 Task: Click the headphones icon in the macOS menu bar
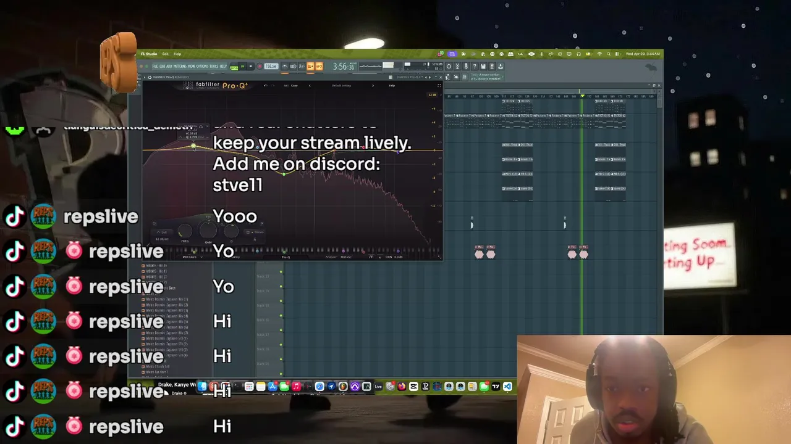point(578,54)
